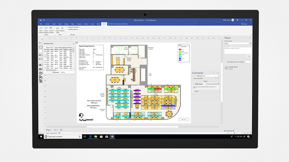Click the Save icon in title bar
This screenshot has height=162, width=289.
(41, 20)
